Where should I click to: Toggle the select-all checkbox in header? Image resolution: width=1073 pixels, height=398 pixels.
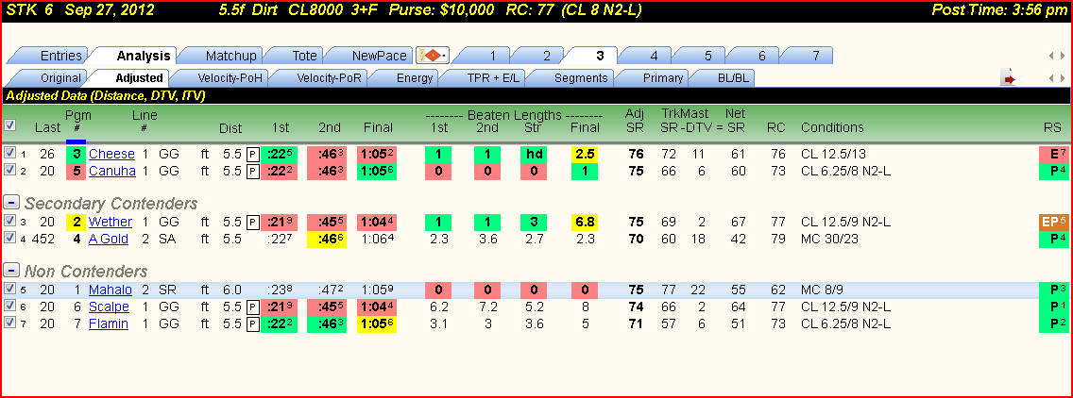(9, 125)
